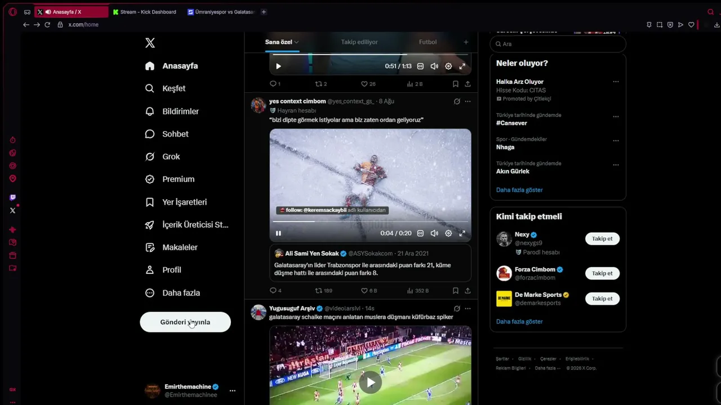Follow Nexy with Takip et
This screenshot has width=721, height=405.
602,238
